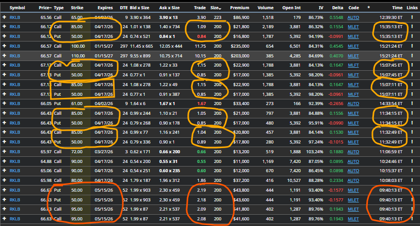The height and width of the screenshot is (226, 420).
Task: Sort by the Time column header
Action: (397, 8)
